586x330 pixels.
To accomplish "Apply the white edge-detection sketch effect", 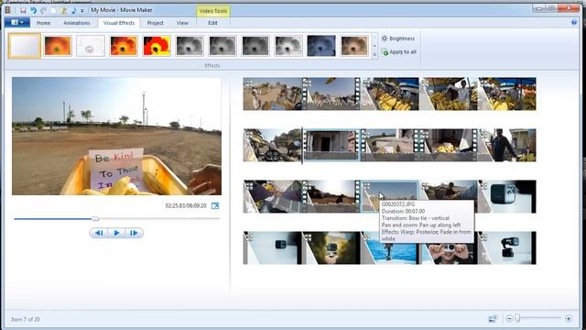I will coord(91,46).
